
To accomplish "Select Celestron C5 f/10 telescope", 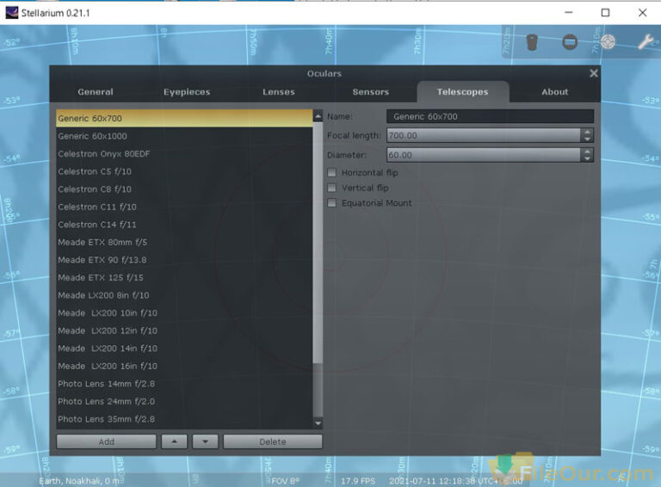I will pos(184,171).
